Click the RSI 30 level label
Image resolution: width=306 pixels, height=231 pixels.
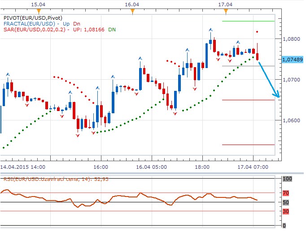point(285,211)
